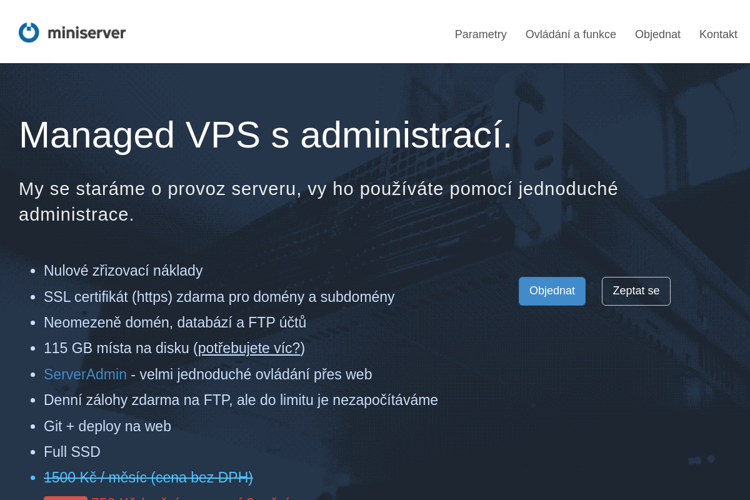
Task: Open the Parametry navigation menu item
Action: coord(481,34)
